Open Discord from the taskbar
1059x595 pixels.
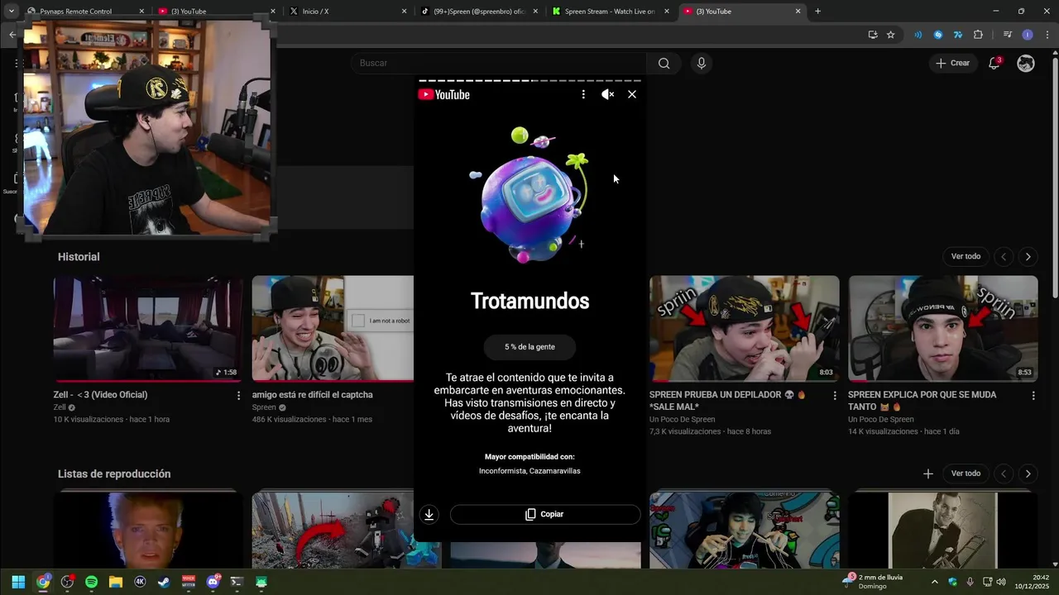[213, 582]
